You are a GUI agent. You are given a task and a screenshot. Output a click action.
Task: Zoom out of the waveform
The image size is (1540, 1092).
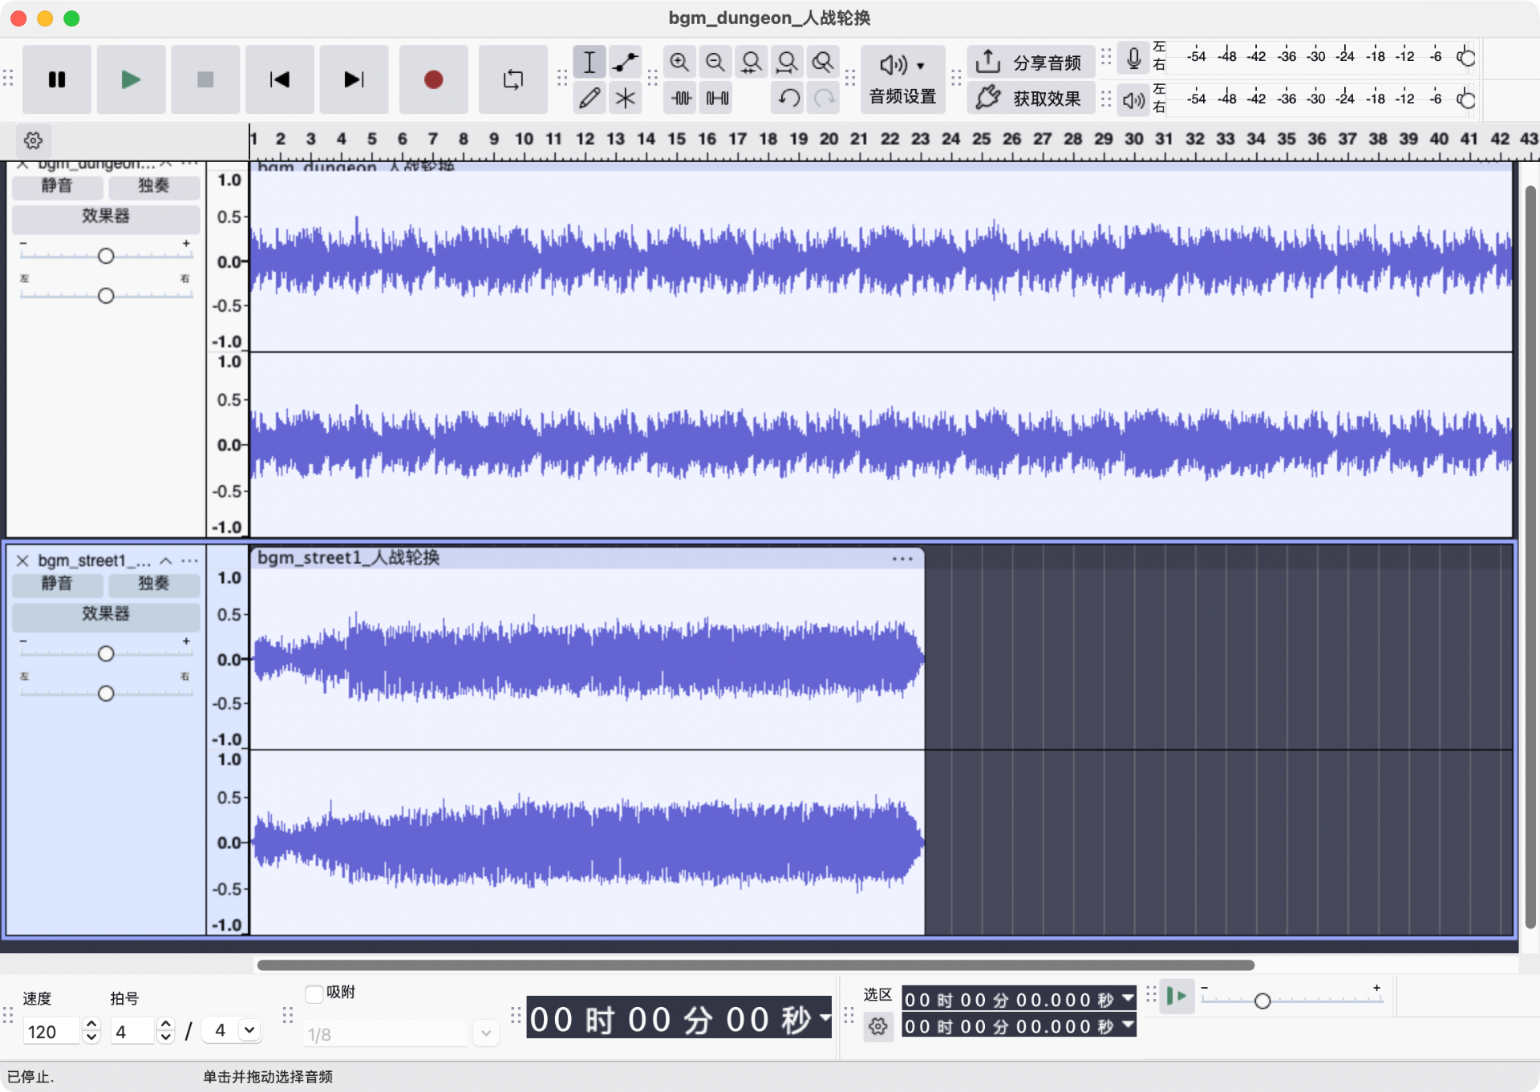coord(715,62)
